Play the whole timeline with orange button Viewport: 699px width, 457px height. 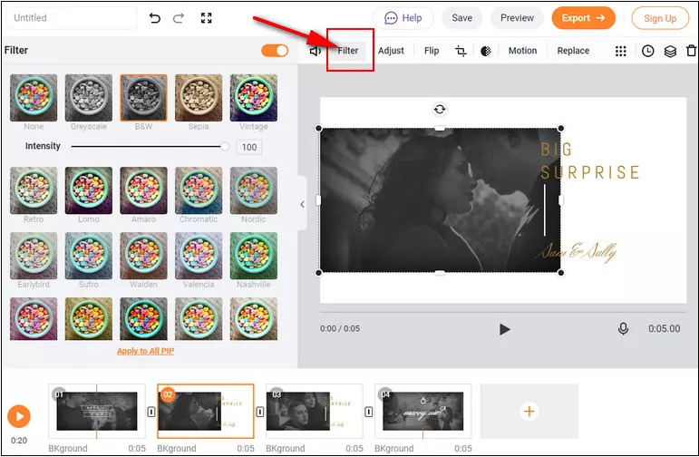[19, 416]
